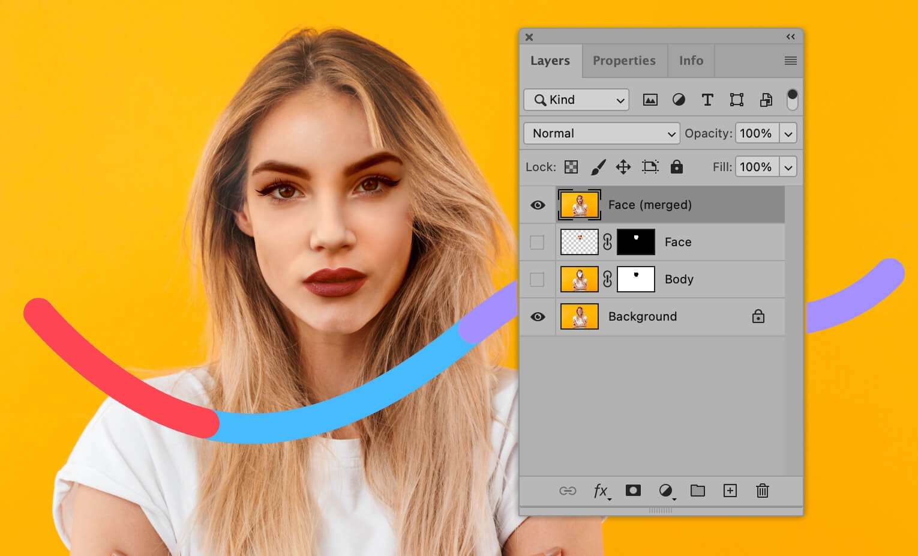Enable lock transparent pixels
This screenshot has width=918, height=556.
[571, 167]
